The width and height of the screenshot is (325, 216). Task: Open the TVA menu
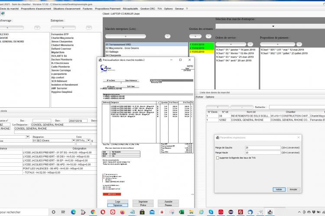tap(159, 9)
